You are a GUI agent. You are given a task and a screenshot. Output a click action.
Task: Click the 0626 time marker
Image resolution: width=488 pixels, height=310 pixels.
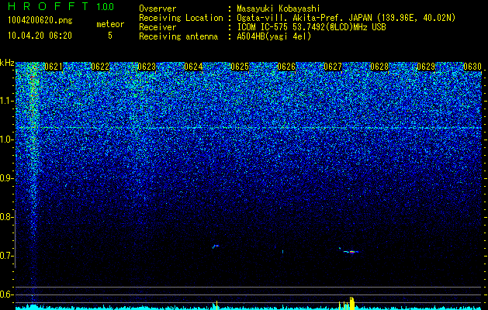[286, 67]
